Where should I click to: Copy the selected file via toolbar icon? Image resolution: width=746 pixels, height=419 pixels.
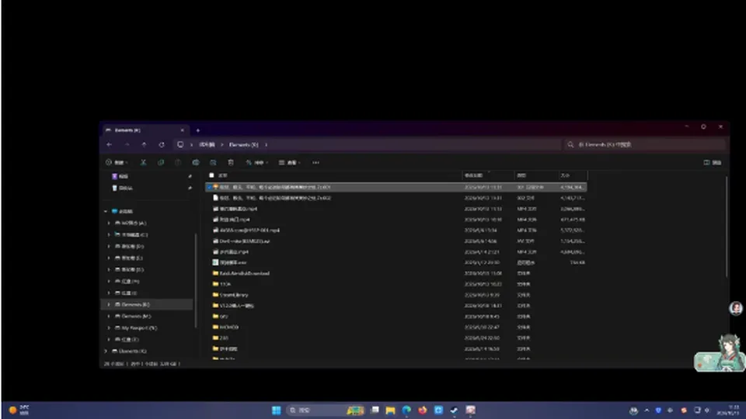161,162
